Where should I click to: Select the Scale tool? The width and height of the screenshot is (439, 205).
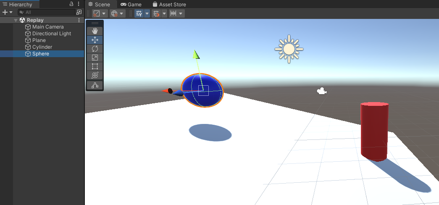[x=95, y=58]
